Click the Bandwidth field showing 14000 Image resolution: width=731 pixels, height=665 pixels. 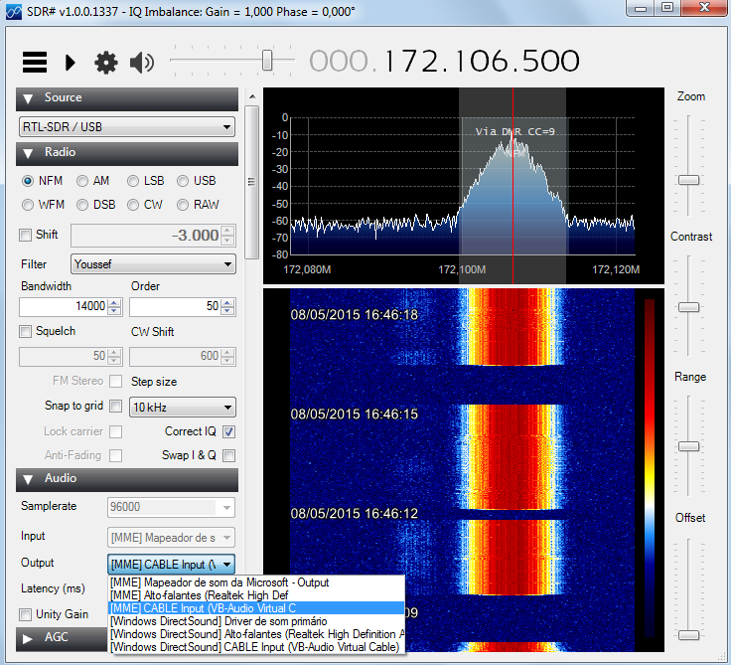pyautogui.click(x=64, y=306)
